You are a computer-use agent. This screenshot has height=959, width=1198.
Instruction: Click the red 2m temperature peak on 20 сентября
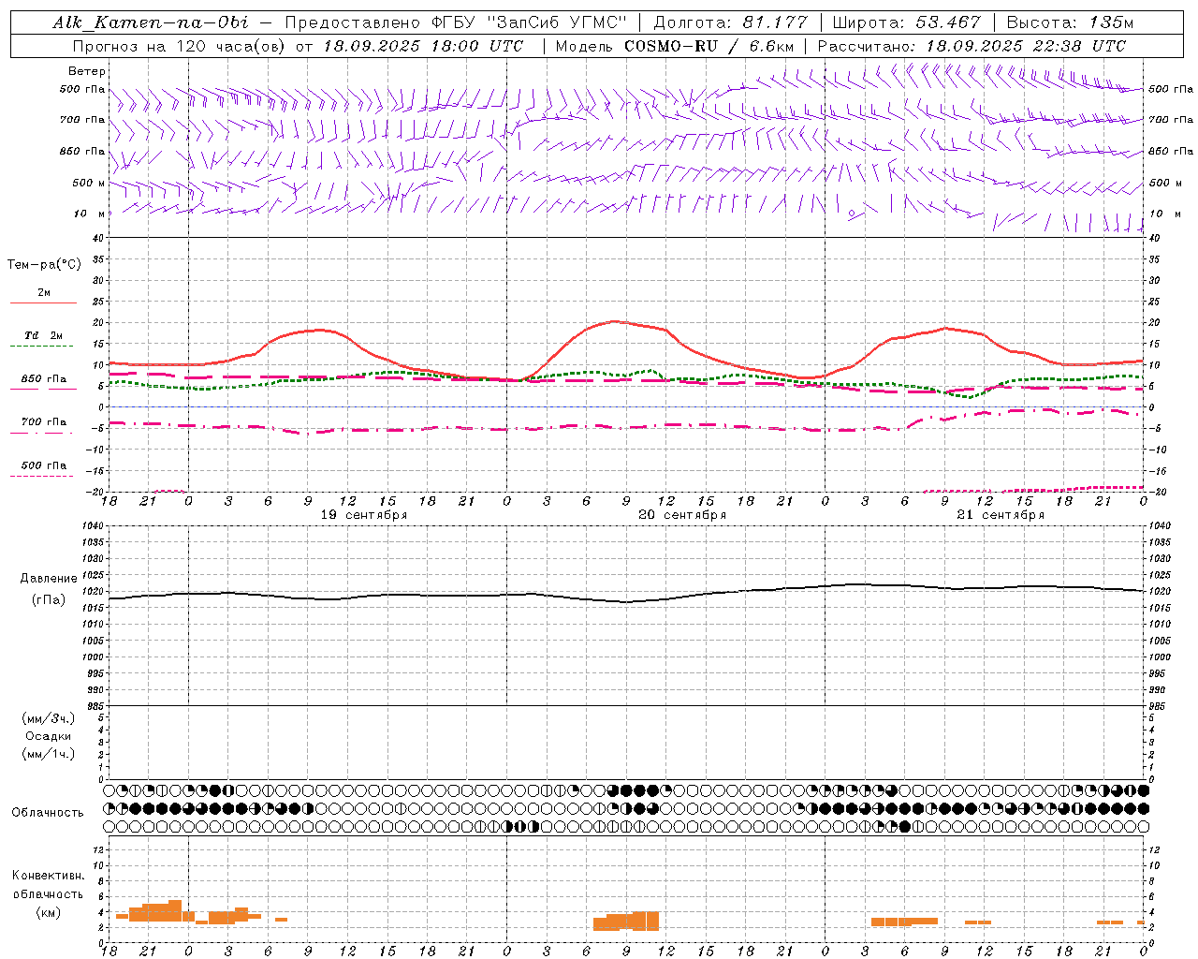point(614,321)
